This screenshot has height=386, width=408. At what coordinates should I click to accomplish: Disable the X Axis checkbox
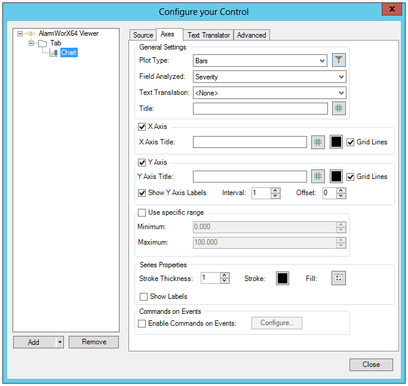tap(142, 126)
